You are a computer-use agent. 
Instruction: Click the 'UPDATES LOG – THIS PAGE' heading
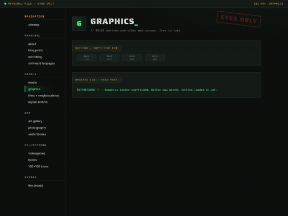click(96, 79)
